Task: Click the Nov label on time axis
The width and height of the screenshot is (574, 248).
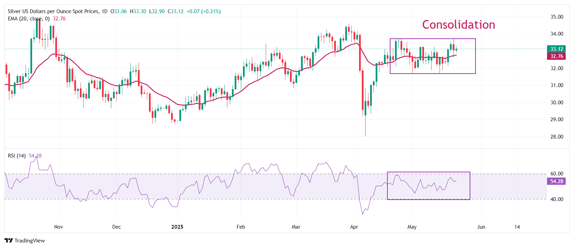Action: (59, 227)
